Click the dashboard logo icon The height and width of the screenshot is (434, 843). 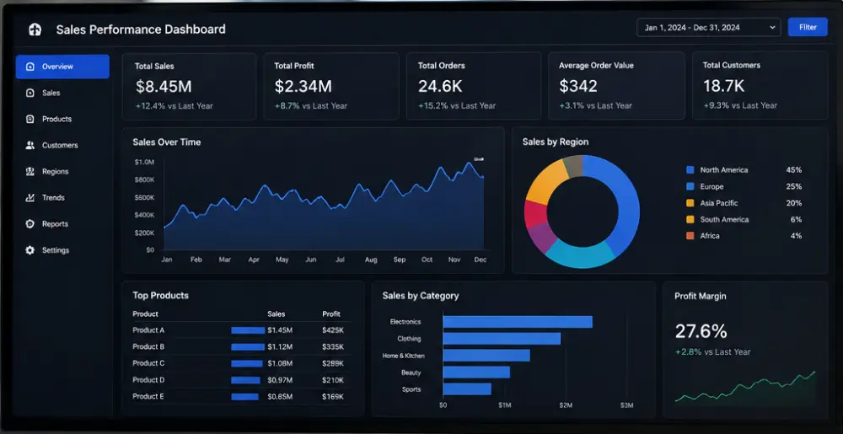click(35, 29)
